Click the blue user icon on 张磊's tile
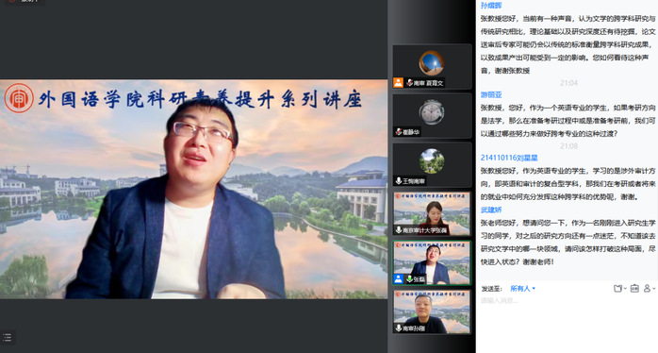This screenshot has height=353, width=658. pos(398,278)
